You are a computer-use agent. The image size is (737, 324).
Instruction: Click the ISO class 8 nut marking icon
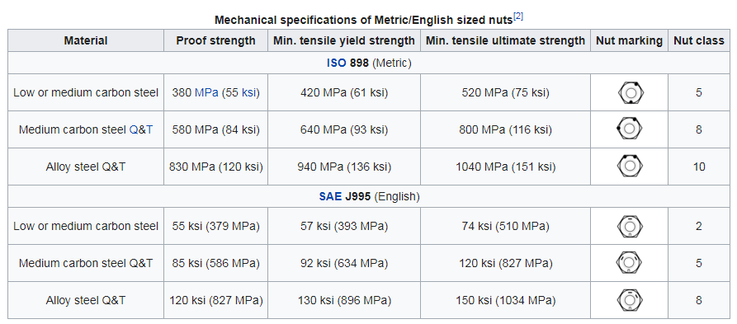coord(630,129)
